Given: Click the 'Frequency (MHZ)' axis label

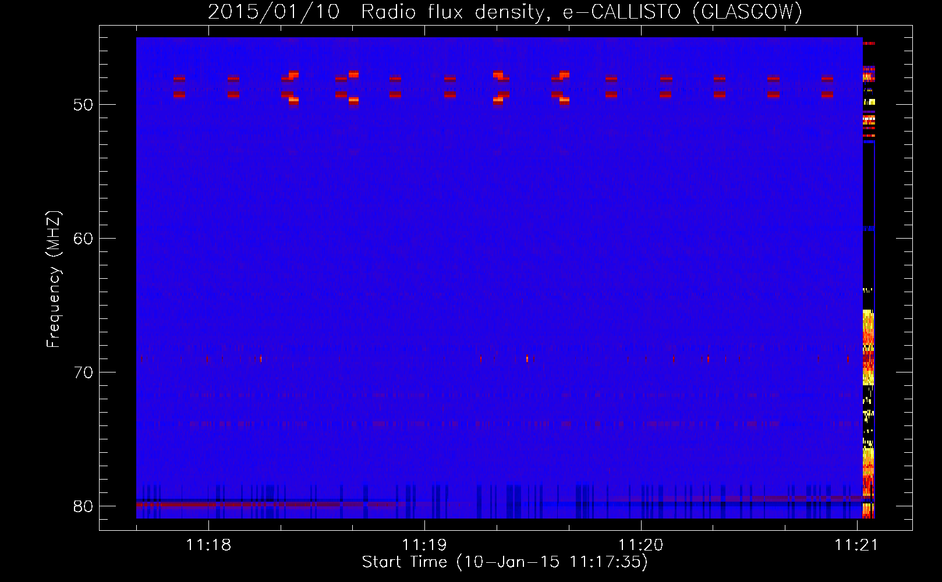Looking at the screenshot, I should [x=54, y=279].
